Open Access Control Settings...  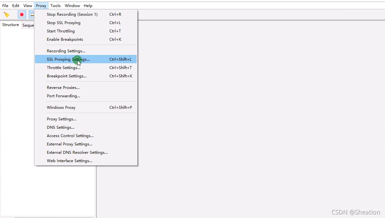pos(86,136)
